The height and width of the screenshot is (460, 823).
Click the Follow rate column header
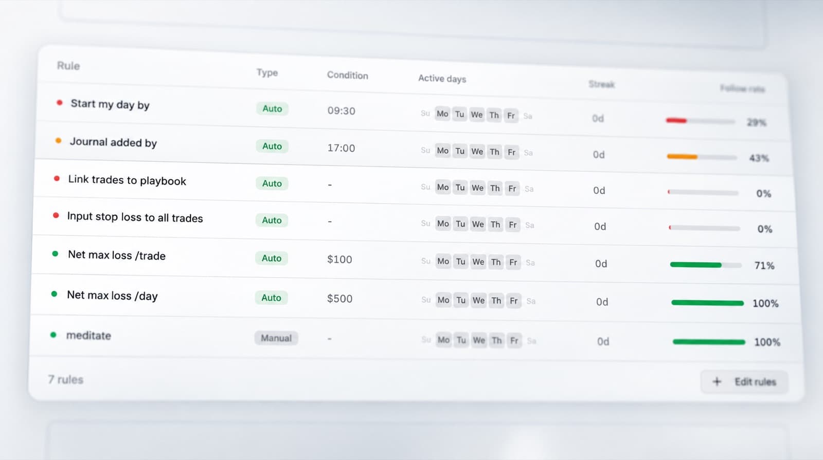point(742,88)
